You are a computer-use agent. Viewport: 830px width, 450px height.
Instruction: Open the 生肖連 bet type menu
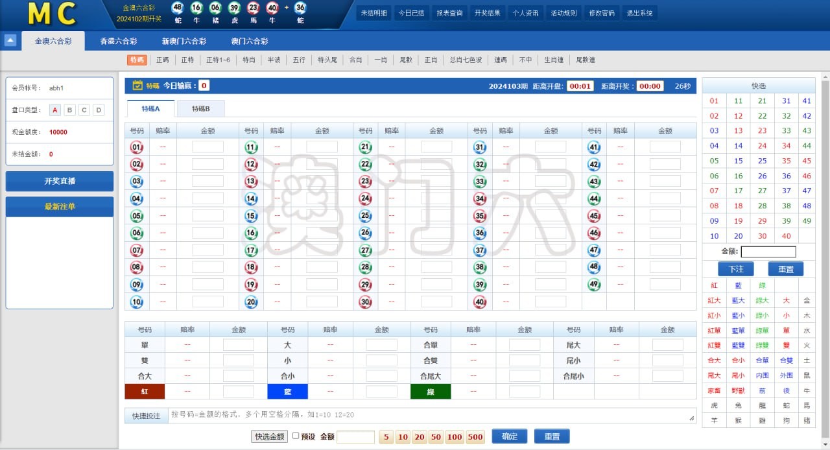click(x=554, y=60)
